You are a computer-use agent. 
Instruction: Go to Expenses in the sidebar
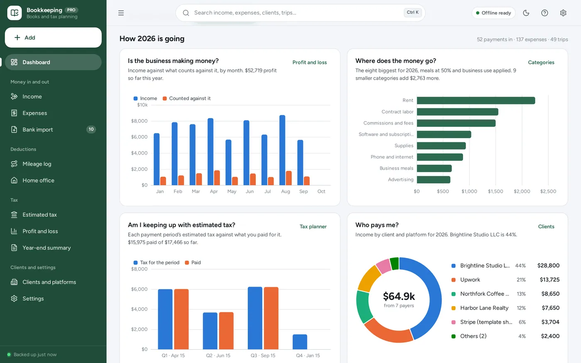tap(53, 113)
